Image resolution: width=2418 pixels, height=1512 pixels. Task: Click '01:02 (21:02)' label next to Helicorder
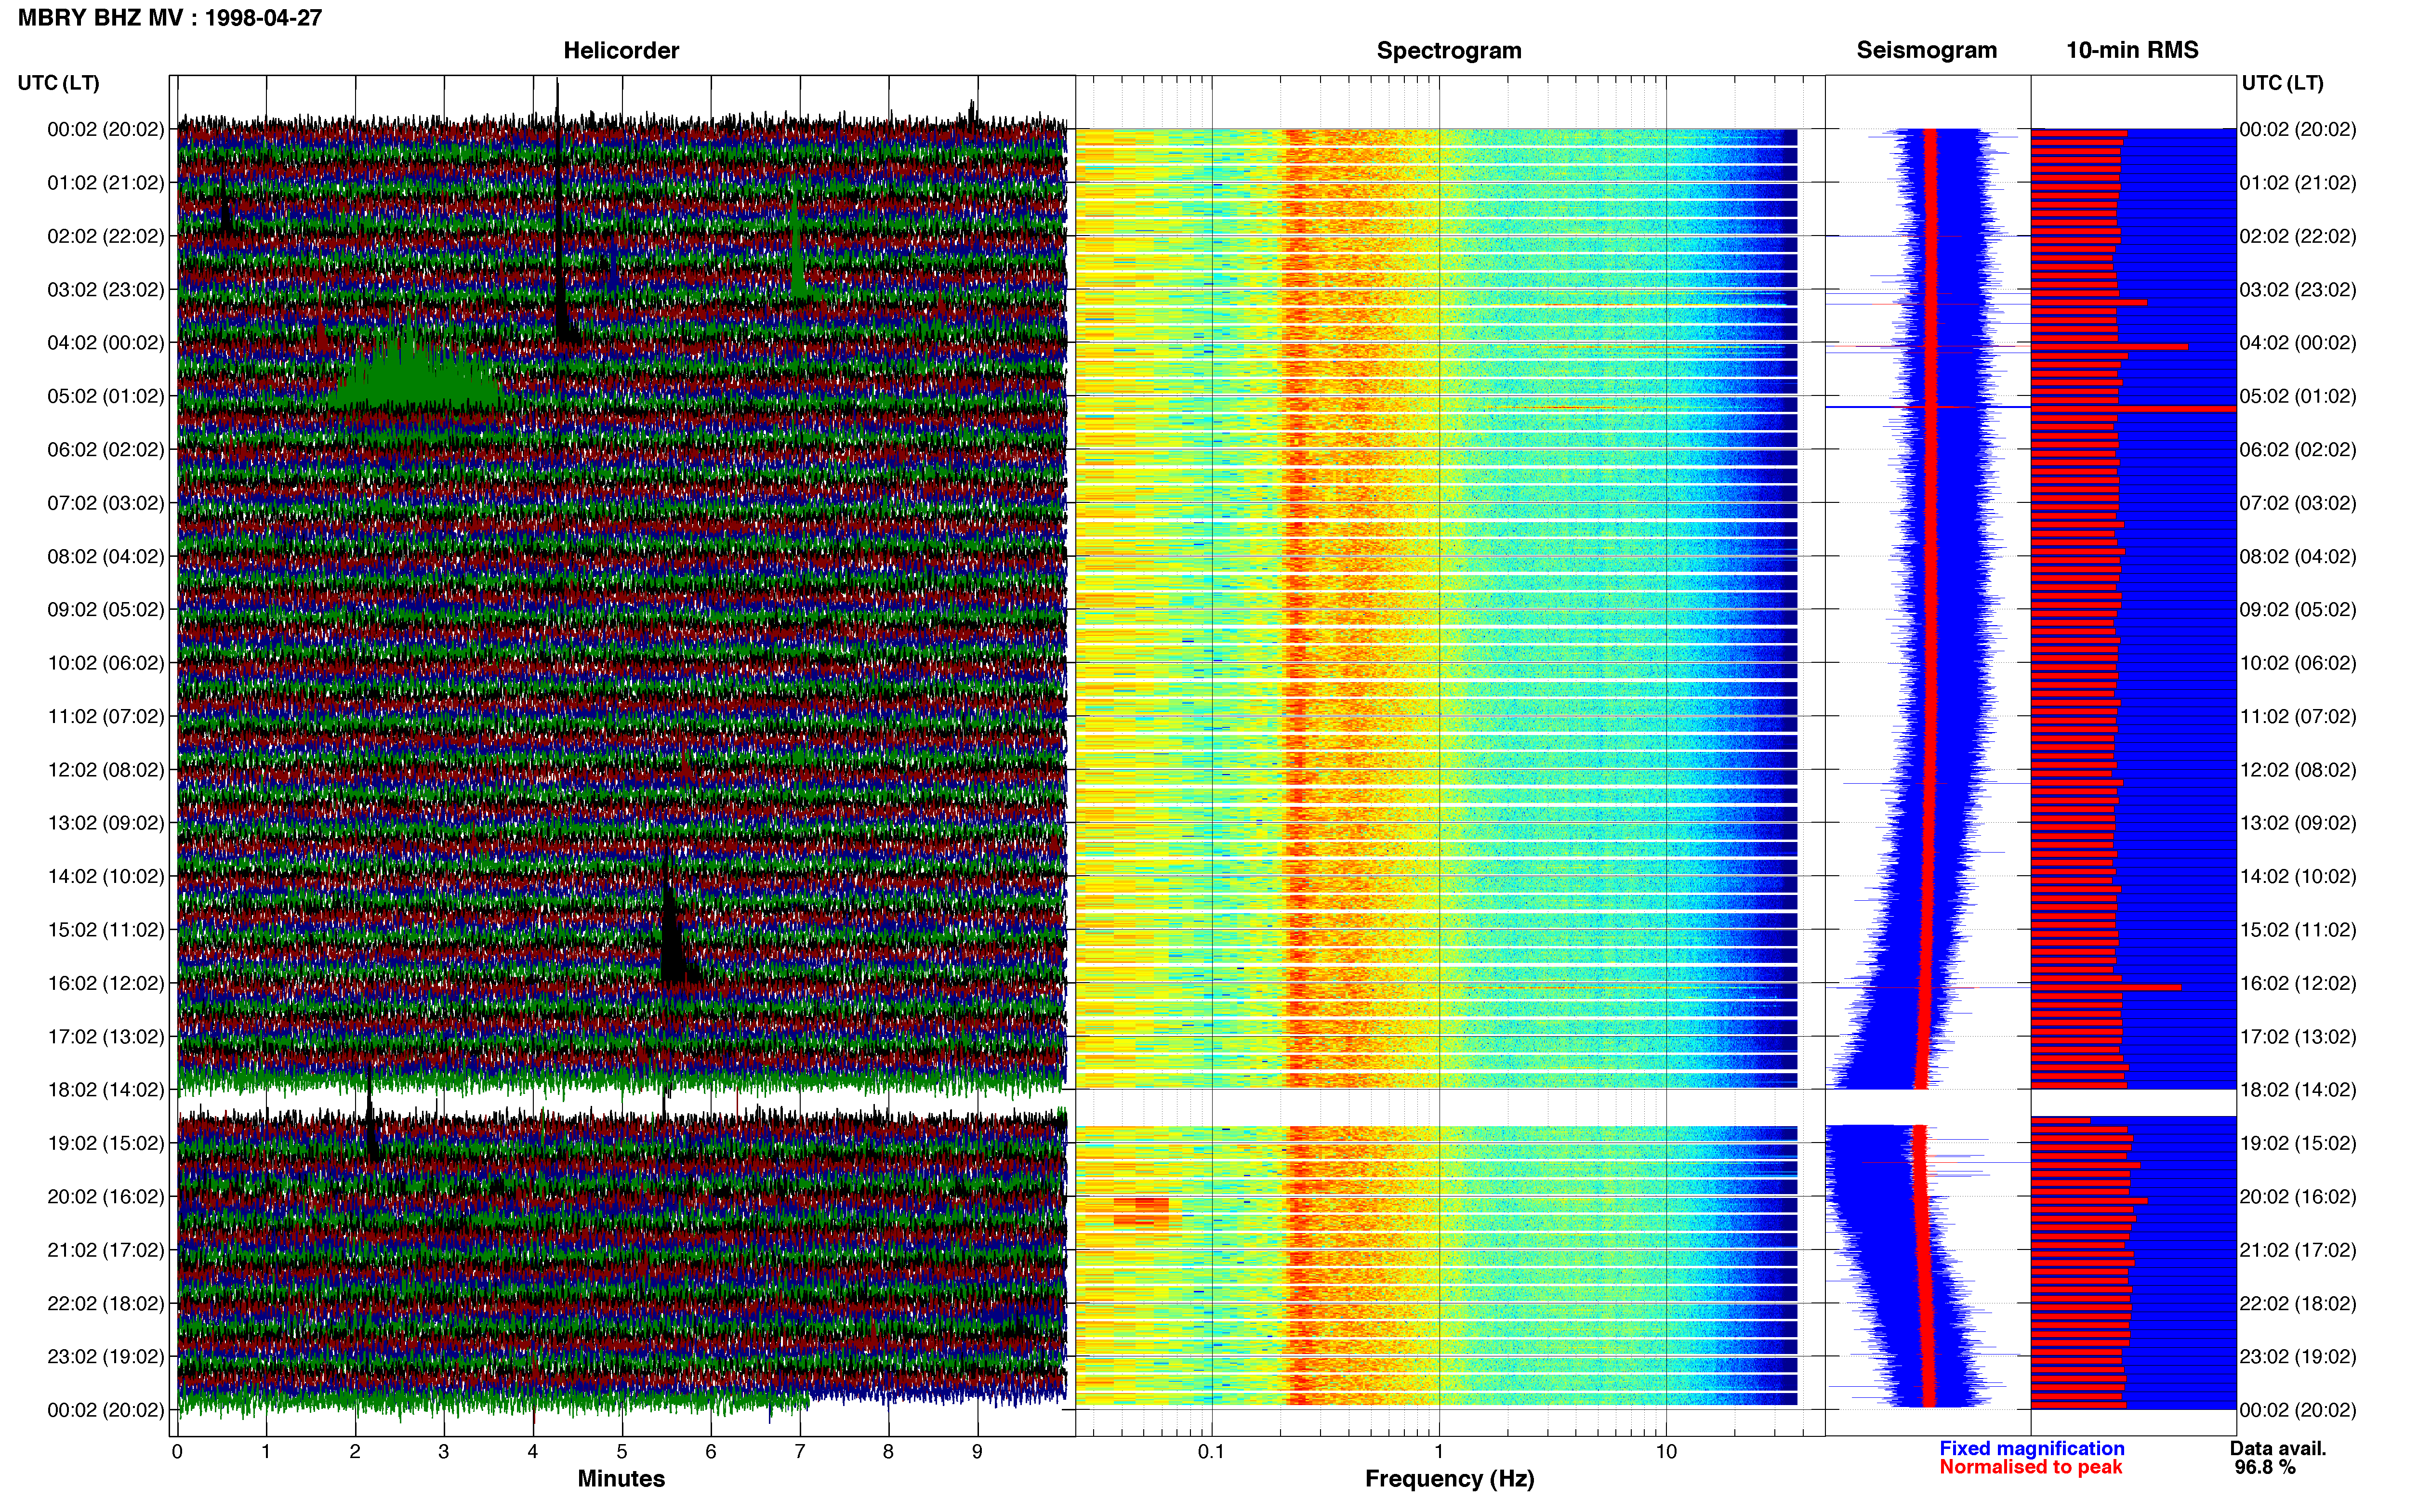tap(106, 183)
